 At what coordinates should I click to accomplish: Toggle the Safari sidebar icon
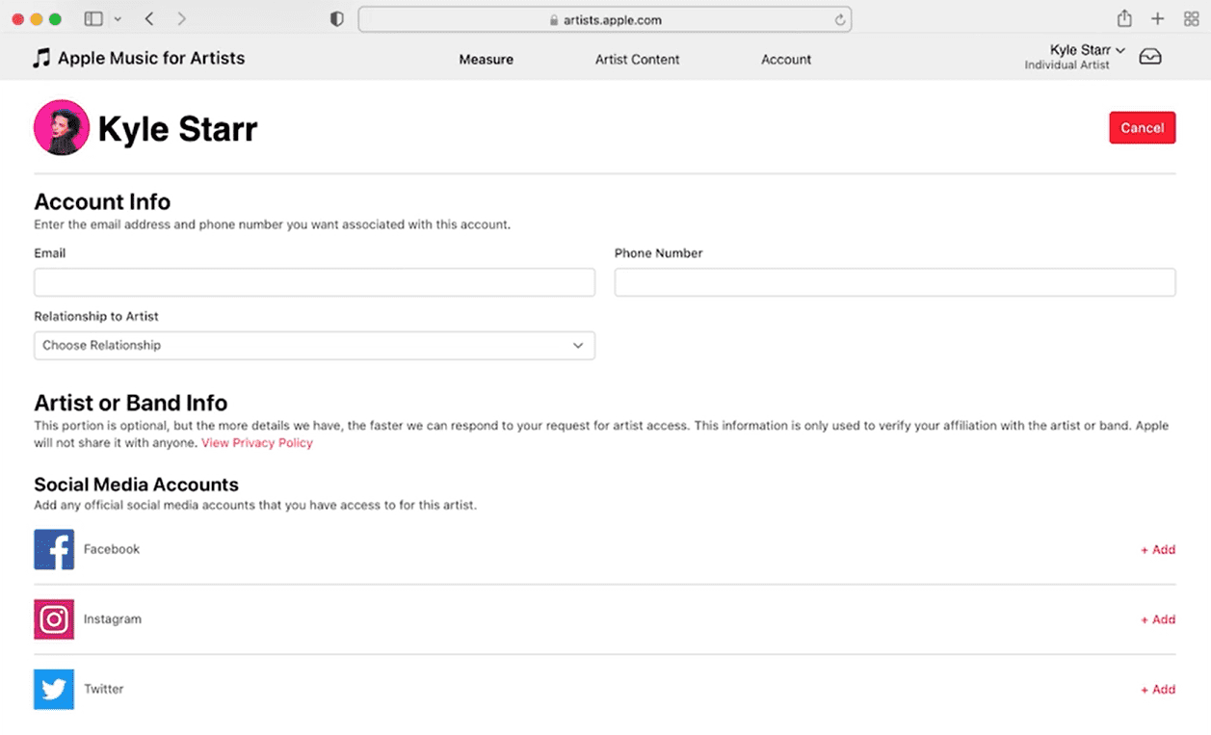click(93, 19)
